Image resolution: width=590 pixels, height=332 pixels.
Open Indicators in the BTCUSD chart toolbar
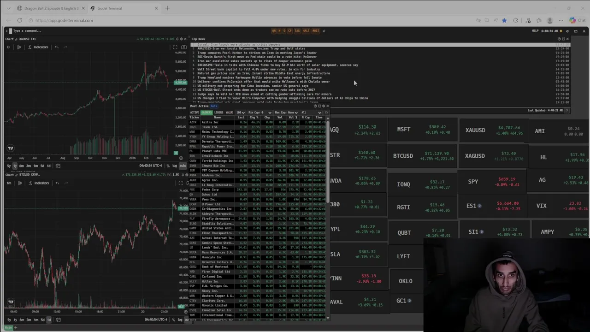pos(38,183)
